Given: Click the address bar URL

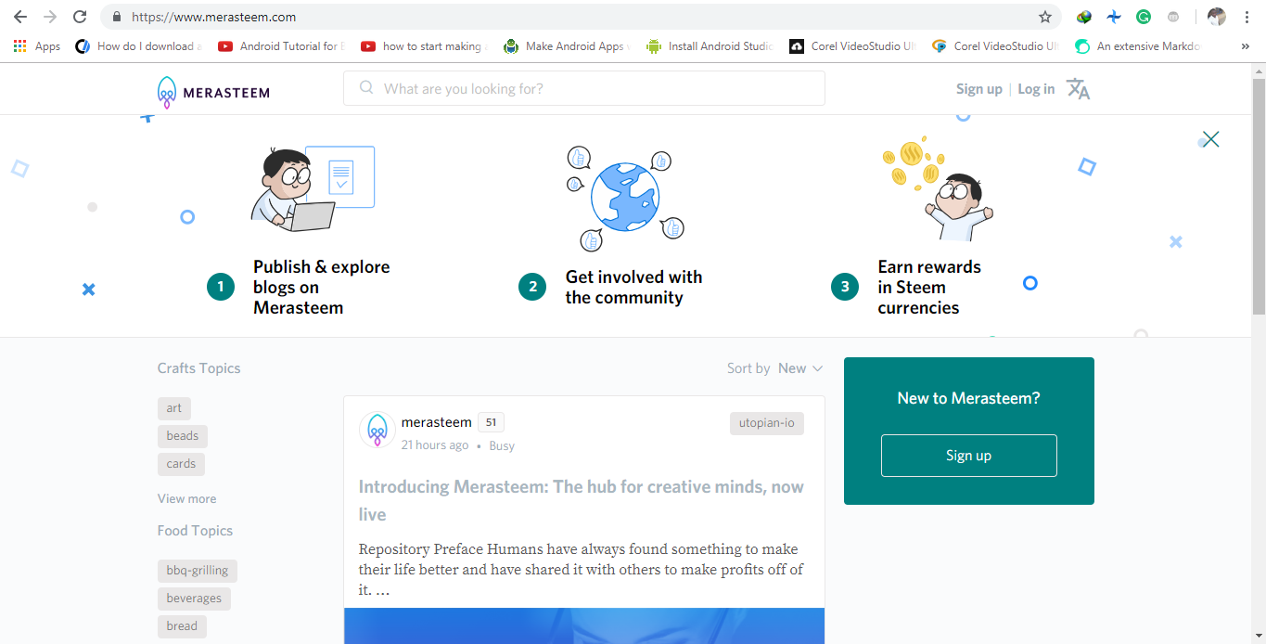Looking at the screenshot, I should pyautogui.click(x=214, y=17).
